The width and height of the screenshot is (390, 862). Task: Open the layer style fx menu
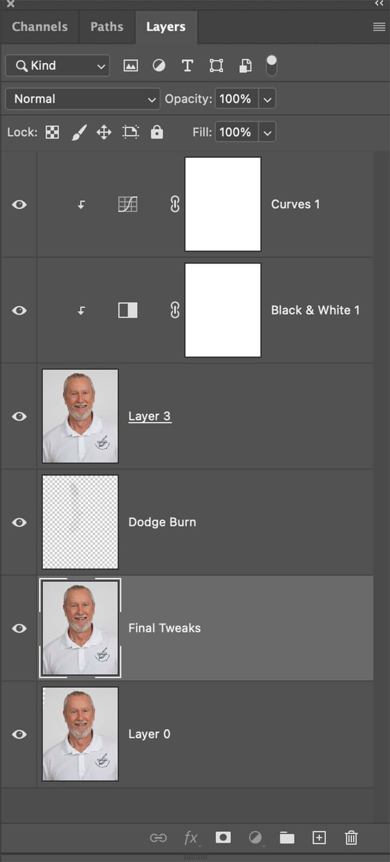(190, 837)
